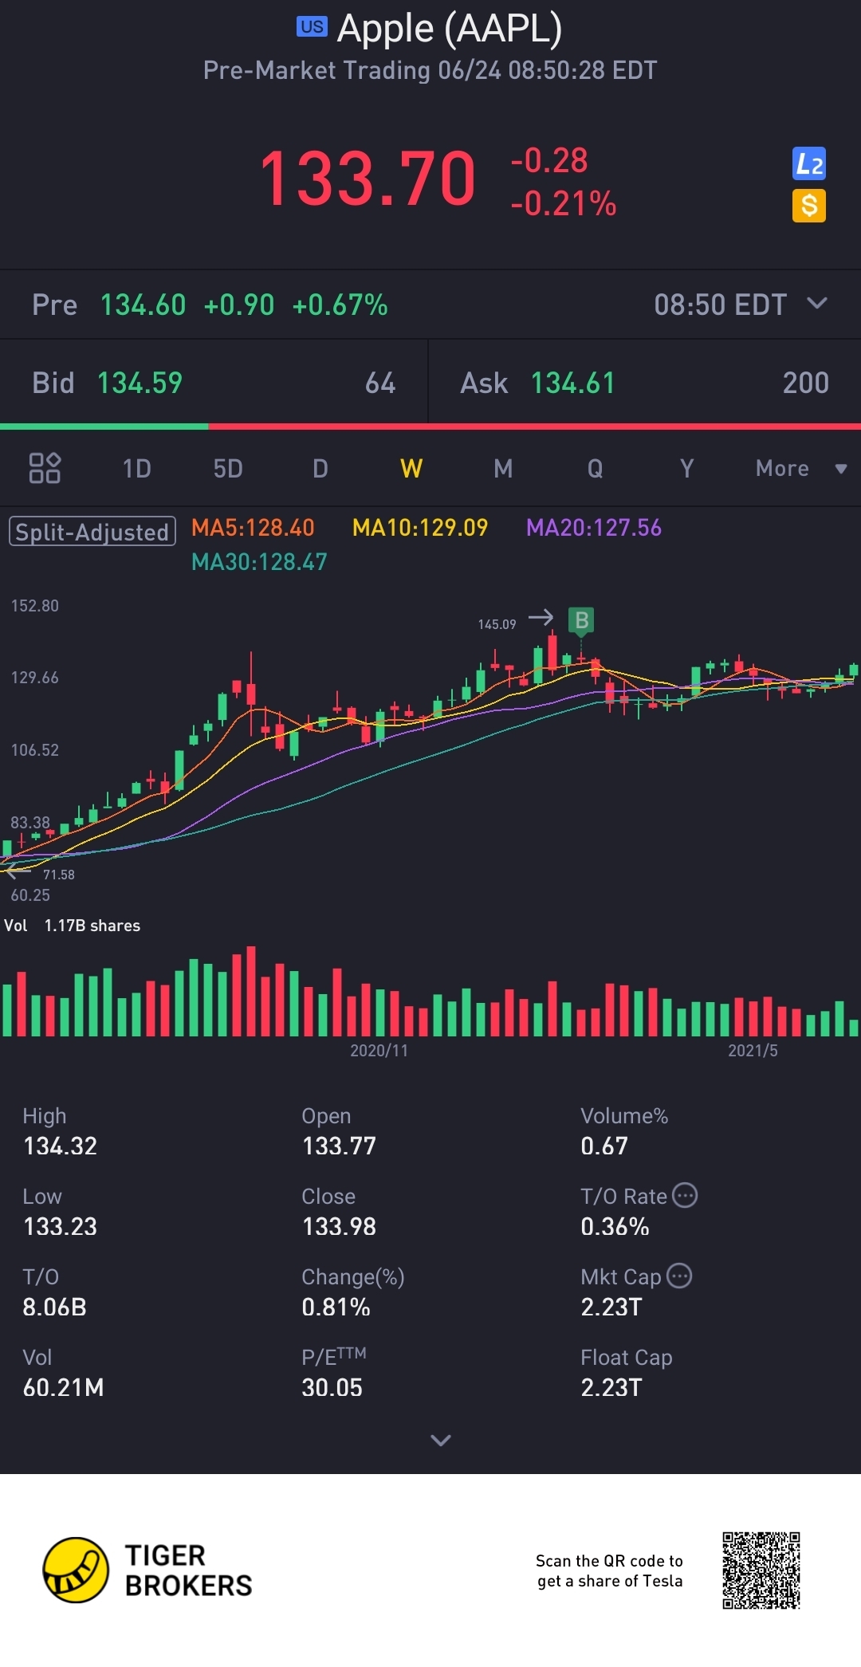Open the More chart periods dropdown
Screen dimensions: 861x1667
click(x=801, y=468)
